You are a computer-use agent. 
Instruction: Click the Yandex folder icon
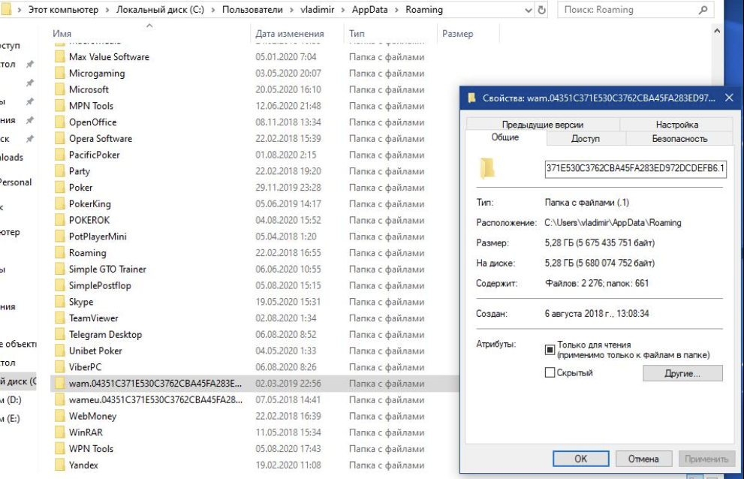pos(60,465)
